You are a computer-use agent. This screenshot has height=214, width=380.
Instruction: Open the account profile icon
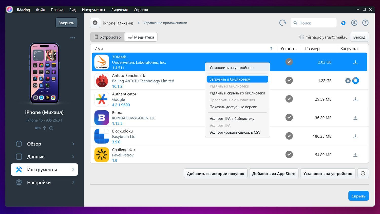point(354,23)
